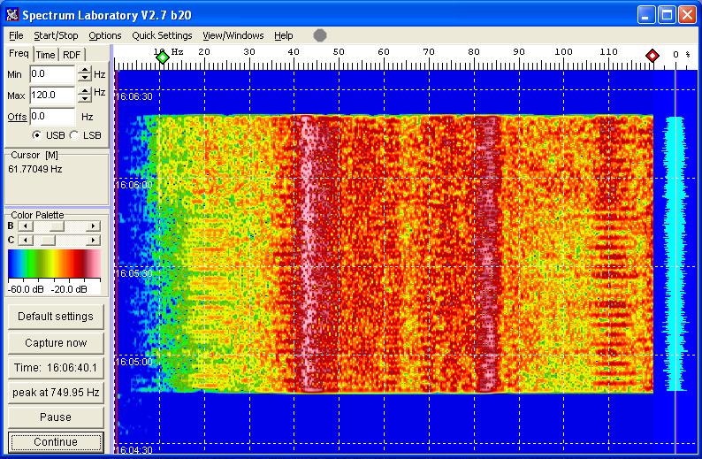Switch to the Freq tab

[19, 53]
